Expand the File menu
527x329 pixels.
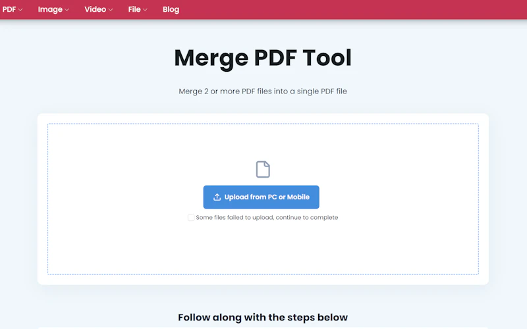coord(138,9)
